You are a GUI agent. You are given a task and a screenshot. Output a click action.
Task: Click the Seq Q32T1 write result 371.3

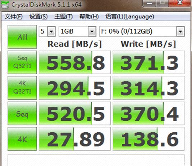point(148,62)
